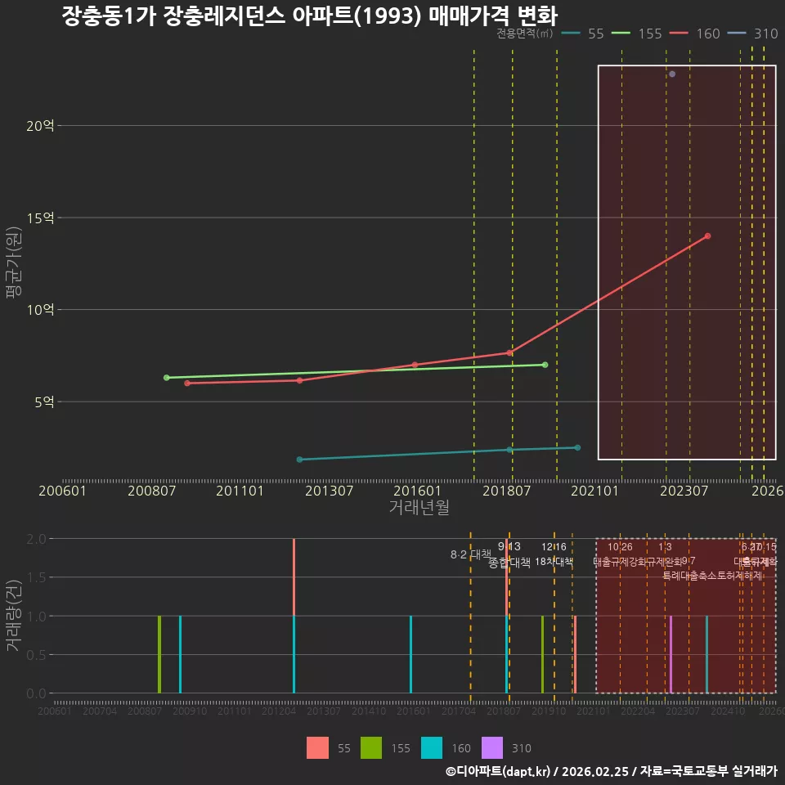Click the last teal 55㎡ data point
This screenshot has height=785, width=785.
pos(577,447)
